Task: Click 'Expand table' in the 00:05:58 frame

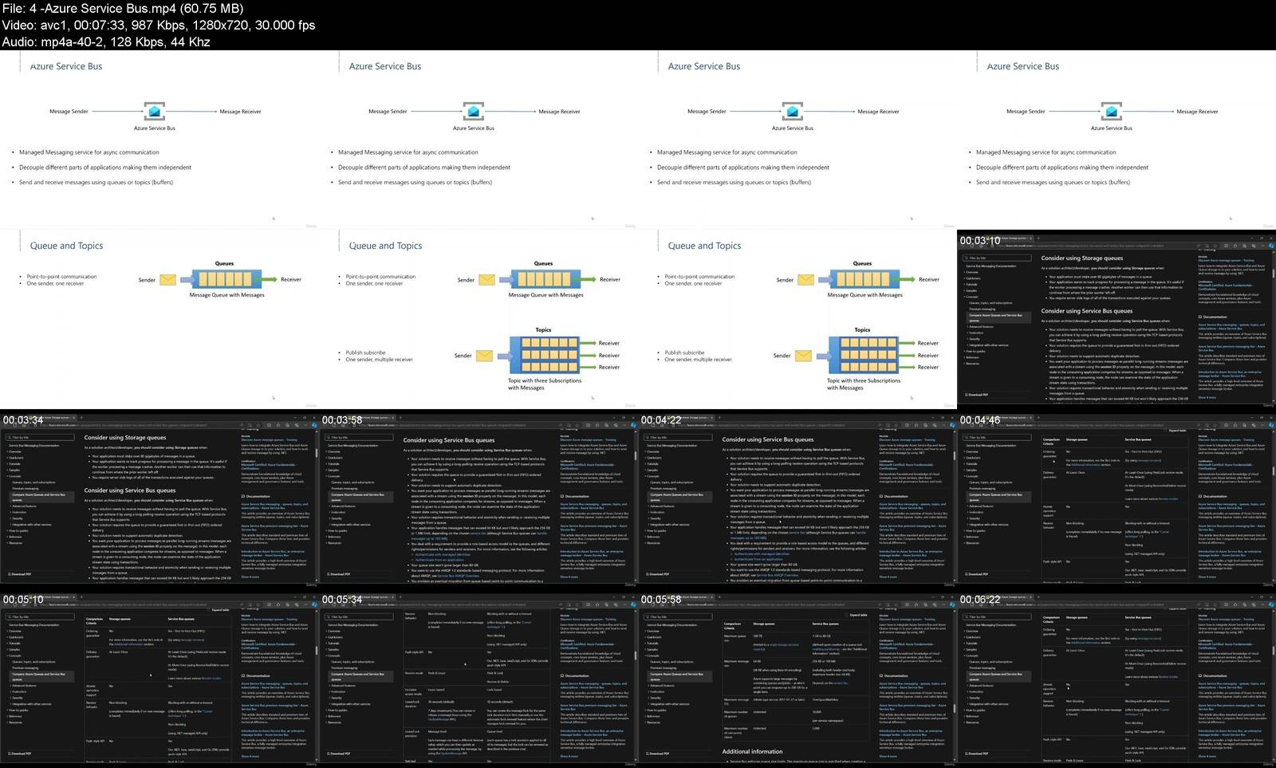Action: 857,615
